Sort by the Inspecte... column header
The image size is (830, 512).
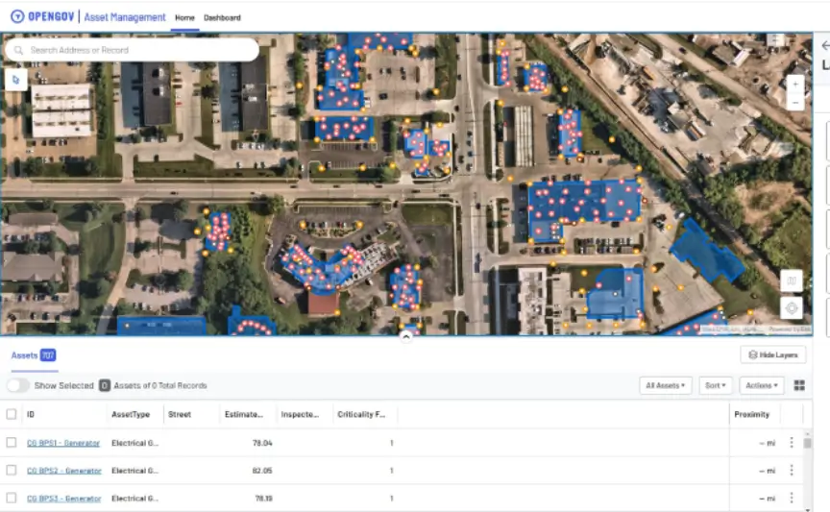300,414
